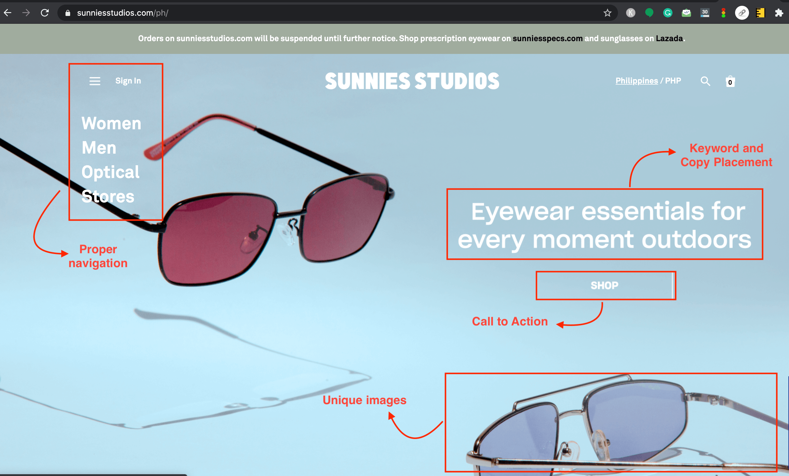Viewport: 789px width, 476px height.
Task: Open the yellow ruler extension icon
Action: (760, 13)
